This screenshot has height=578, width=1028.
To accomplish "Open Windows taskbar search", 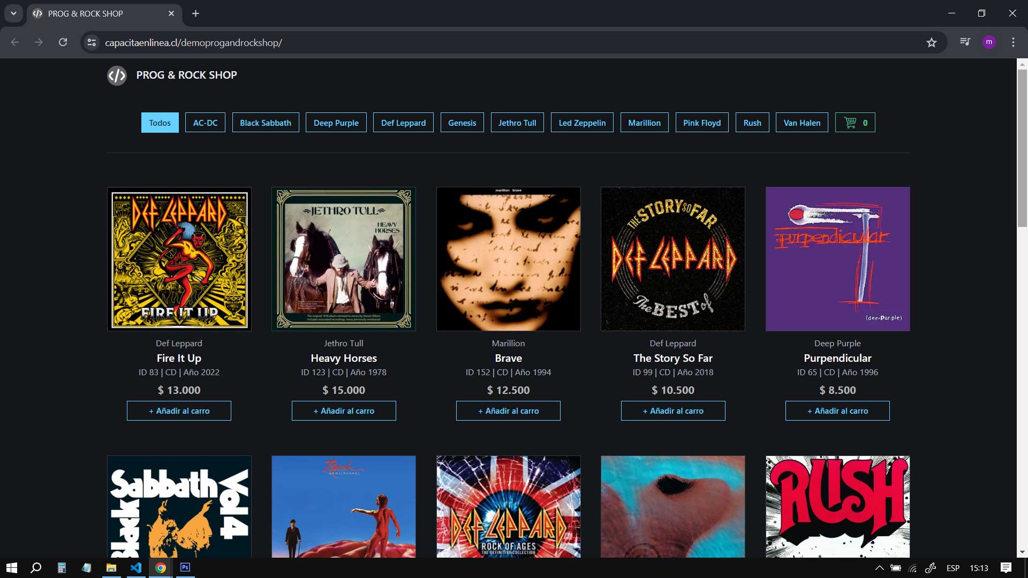I will pos(36,568).
